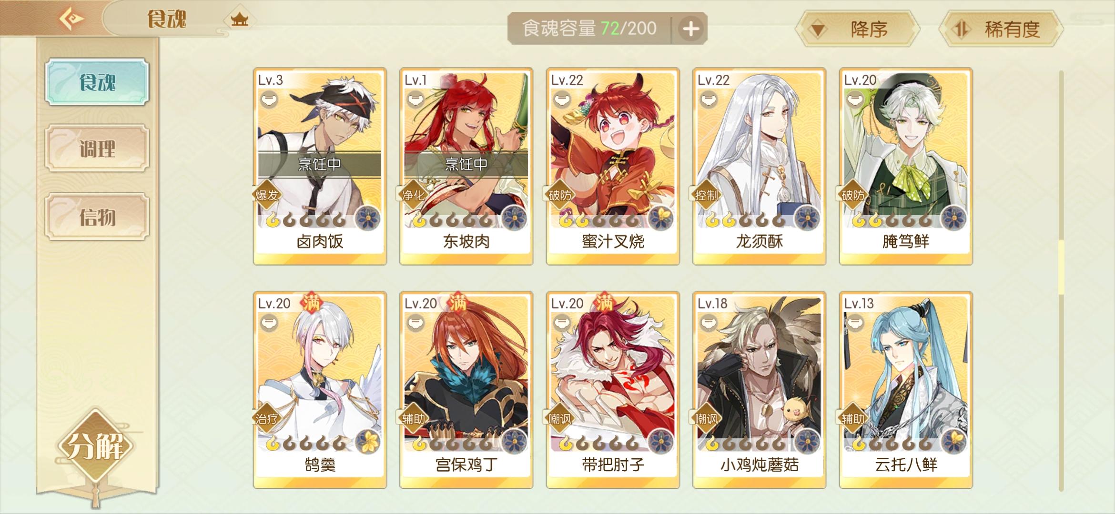
Task: Add soul capacity with plus icon
Action: 691,29
